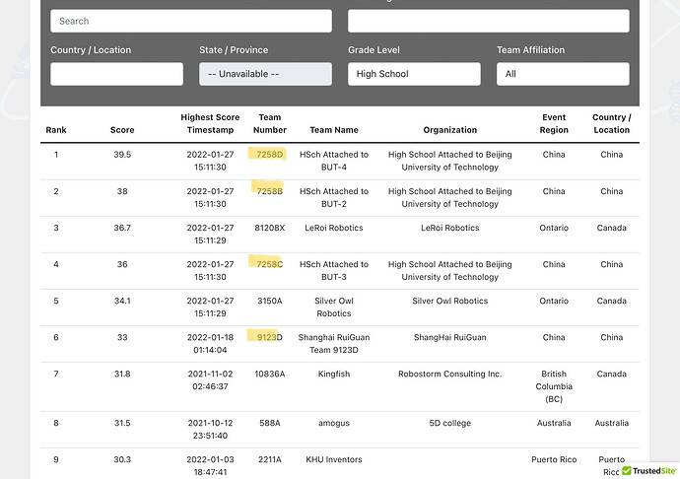Click the empty field right of Search
The image size is (680, 479).
point(488,21)
